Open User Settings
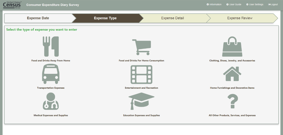283x135 pixels. click(255, 5)
